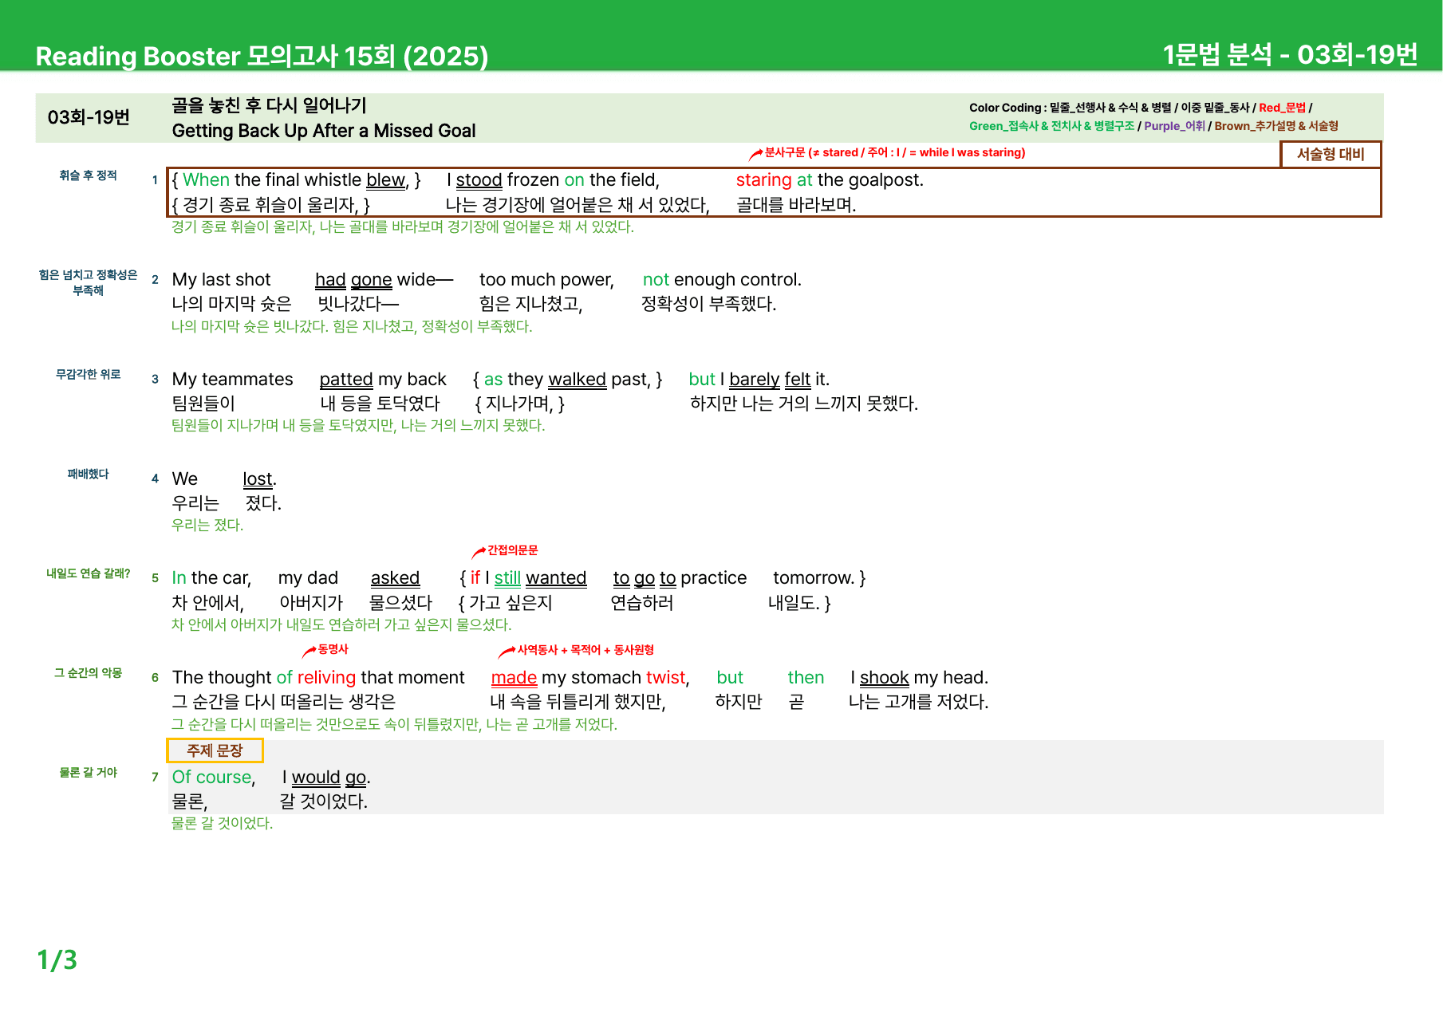Viewport: 1443px width, 1020px height.
Task: Click 'tomorrow. }' in sentence 5
Action: click(x=819, y=578)
